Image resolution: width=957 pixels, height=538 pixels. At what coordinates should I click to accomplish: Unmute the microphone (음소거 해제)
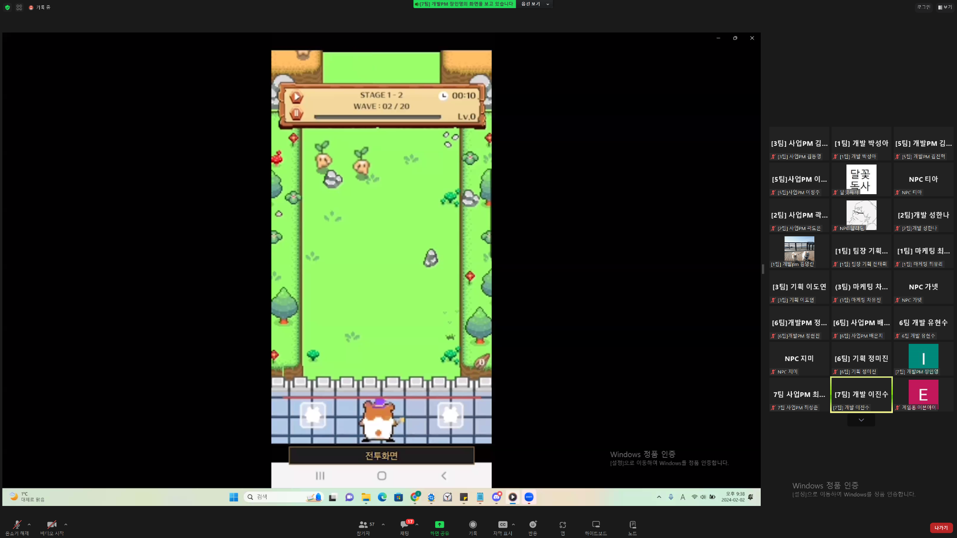17,527
